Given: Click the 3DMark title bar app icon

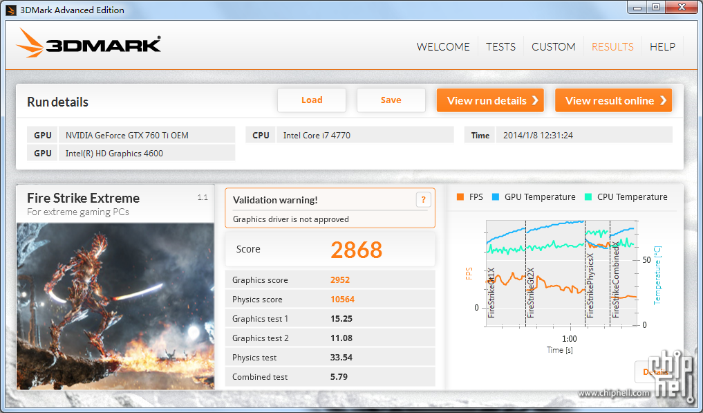Looking at the screenshot, I should tap(11, 10).
